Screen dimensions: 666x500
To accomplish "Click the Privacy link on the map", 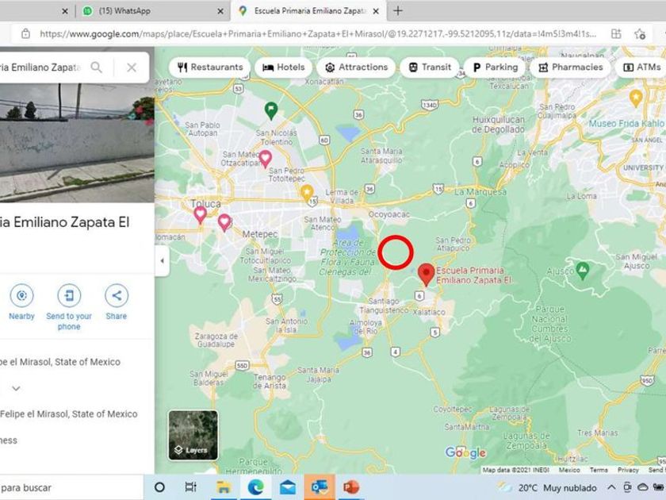I will point(628,470).
